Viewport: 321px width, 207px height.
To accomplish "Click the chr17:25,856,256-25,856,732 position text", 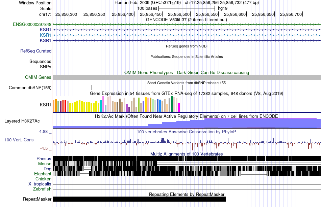I will coord(222,3).
